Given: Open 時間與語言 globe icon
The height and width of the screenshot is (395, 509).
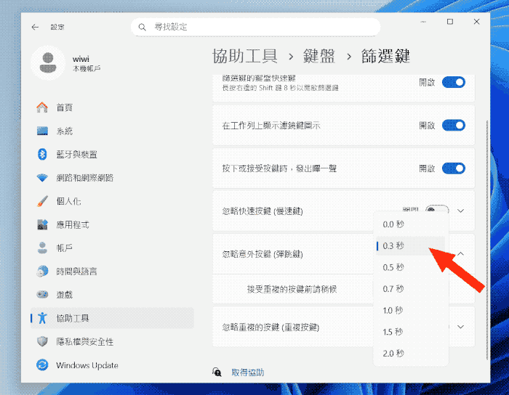Looking at the screenshot, I should pyautogui.click(x=43, y=272).
